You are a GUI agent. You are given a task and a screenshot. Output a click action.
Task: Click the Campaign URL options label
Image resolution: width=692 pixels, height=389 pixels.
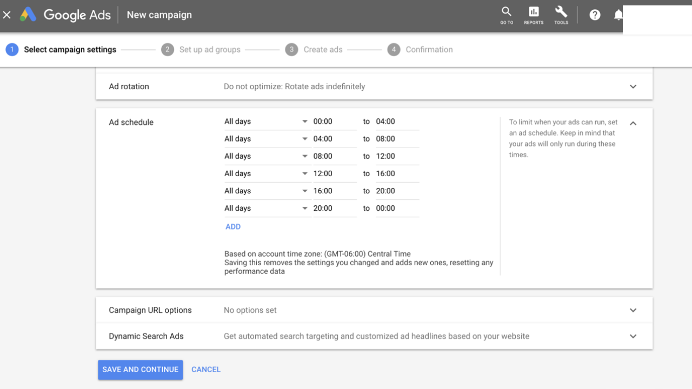[150, 310]
